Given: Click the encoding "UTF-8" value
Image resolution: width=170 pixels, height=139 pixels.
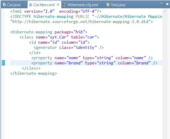Looking at the screenshot, I should point(89,11).
